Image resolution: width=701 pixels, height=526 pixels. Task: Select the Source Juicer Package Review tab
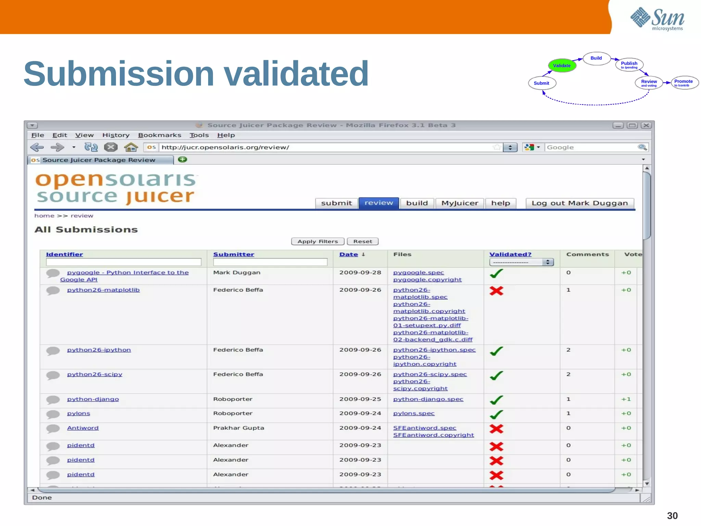point(100,160)
